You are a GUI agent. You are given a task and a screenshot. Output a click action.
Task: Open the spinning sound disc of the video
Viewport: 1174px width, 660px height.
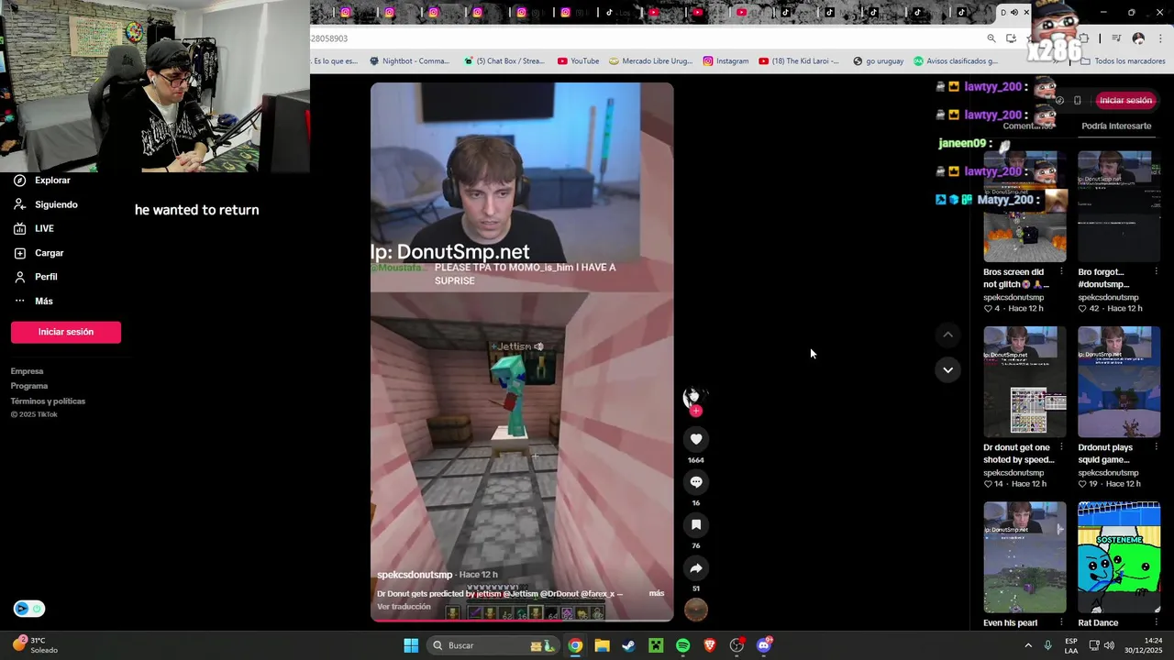tap(696, 610)
